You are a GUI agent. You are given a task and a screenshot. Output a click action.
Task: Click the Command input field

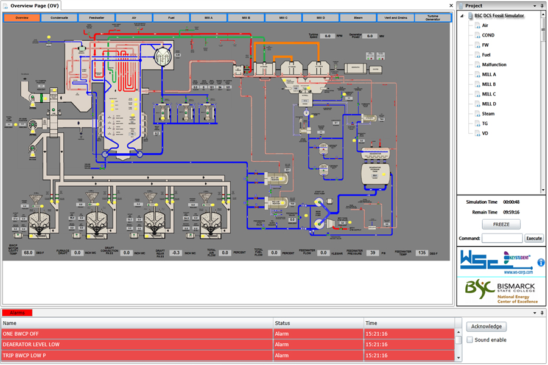tap(502, 238)
